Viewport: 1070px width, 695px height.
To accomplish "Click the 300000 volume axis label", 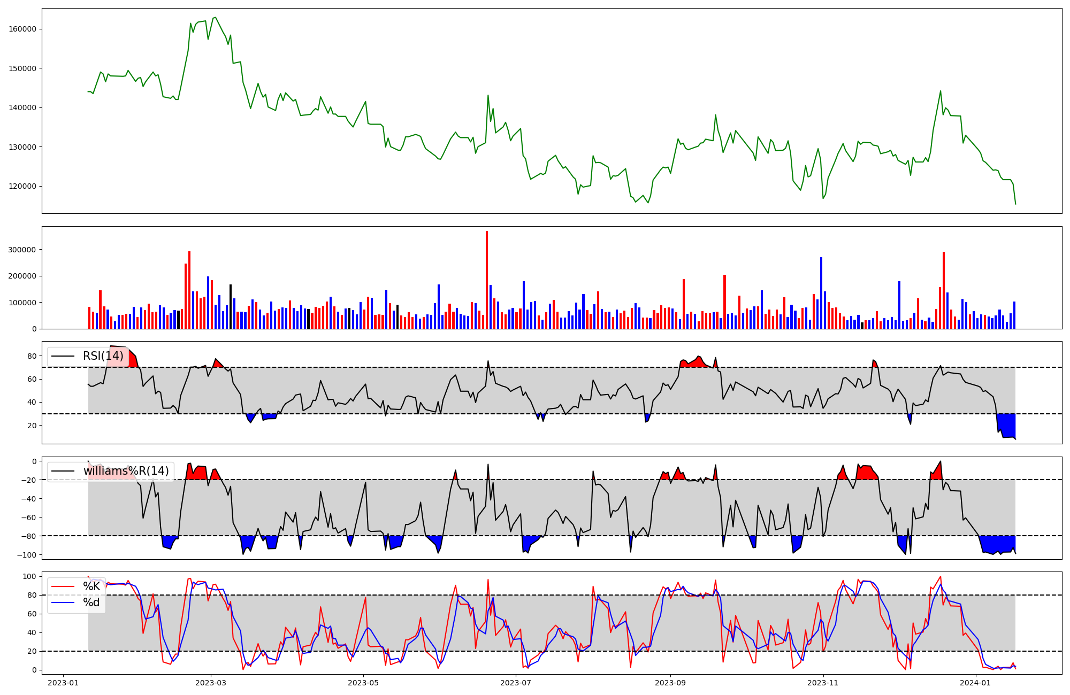I will (22, 250).
